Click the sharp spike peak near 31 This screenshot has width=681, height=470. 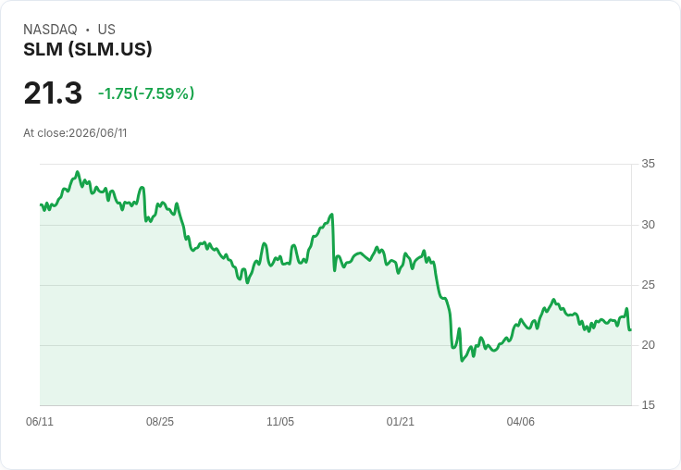[x=332, y=214]
